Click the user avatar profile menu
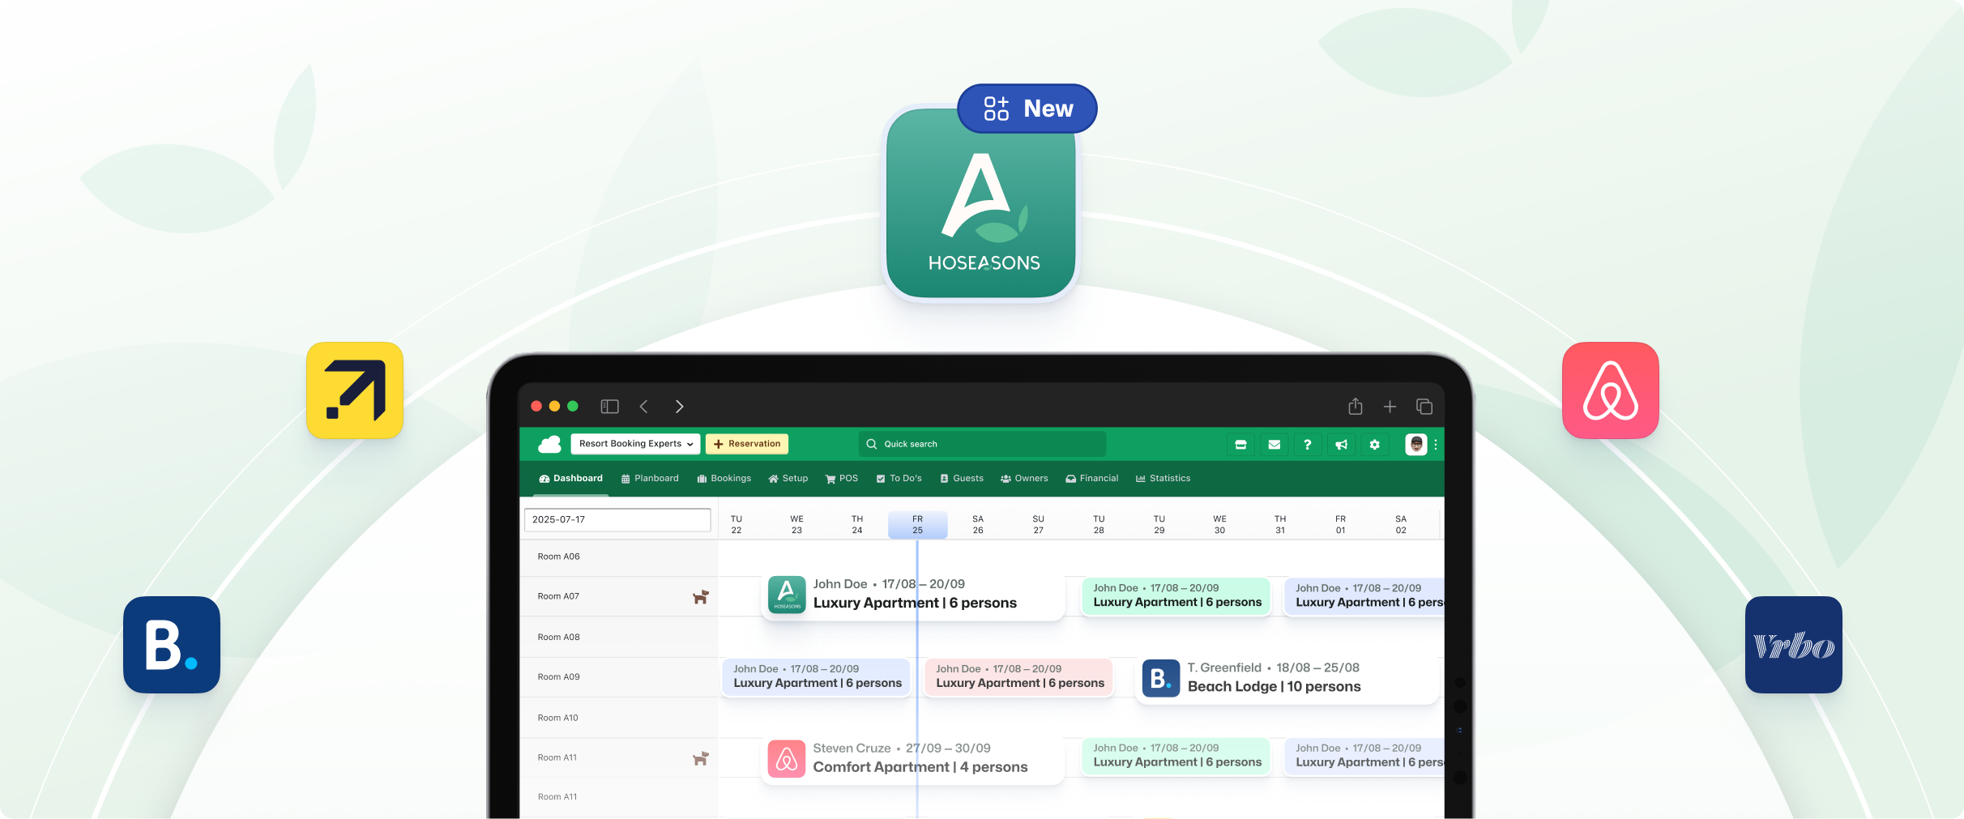Image resolution: width=1964 pixels, height=819 pixels. tap(1415, 445)
